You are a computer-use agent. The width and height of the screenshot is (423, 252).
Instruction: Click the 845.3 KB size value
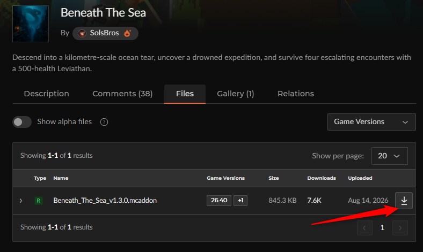click(x=282, y=200)
